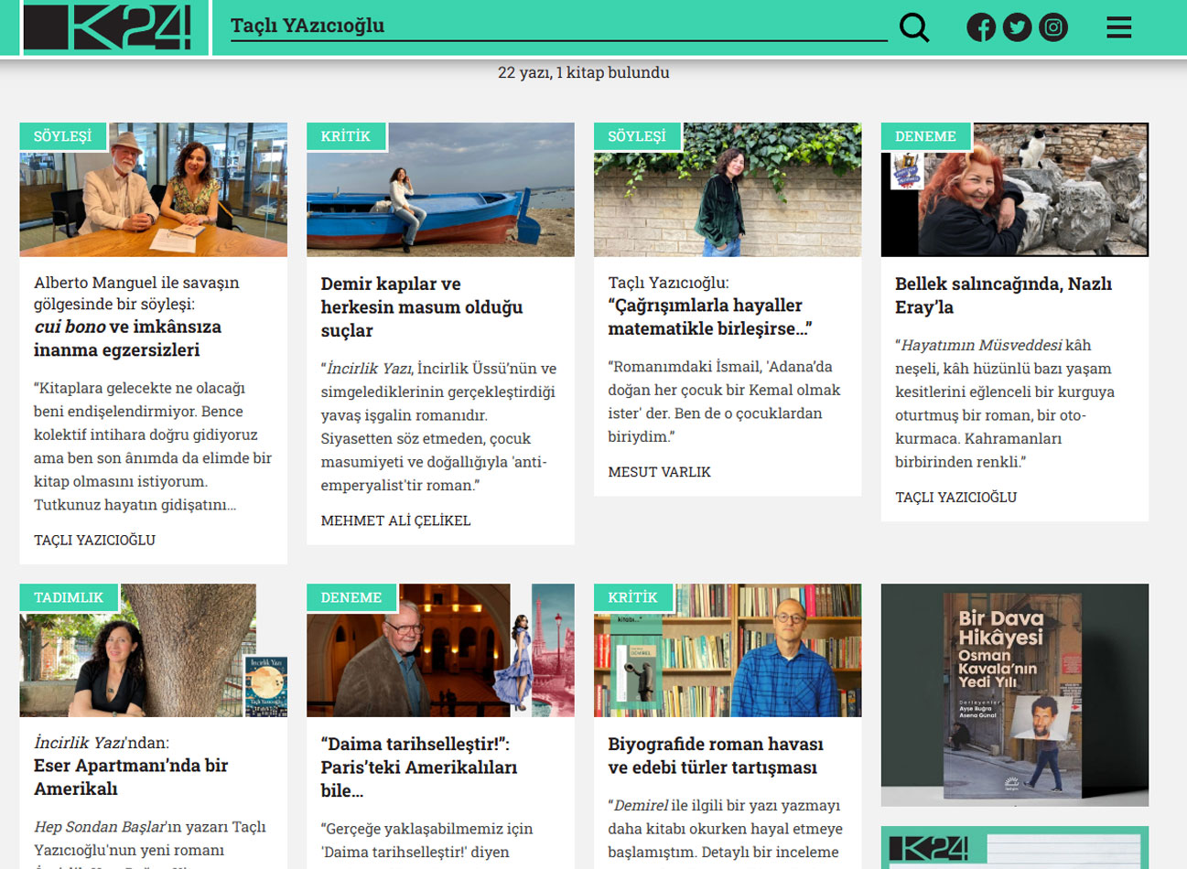Open the Instagram profile icon
The height and width of the screenshot is (869, 1187).
1053,27
